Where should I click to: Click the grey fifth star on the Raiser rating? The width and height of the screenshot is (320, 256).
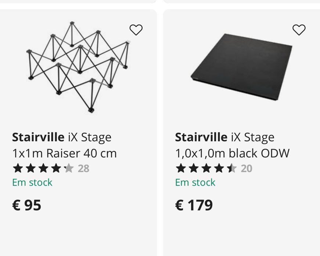69,168
